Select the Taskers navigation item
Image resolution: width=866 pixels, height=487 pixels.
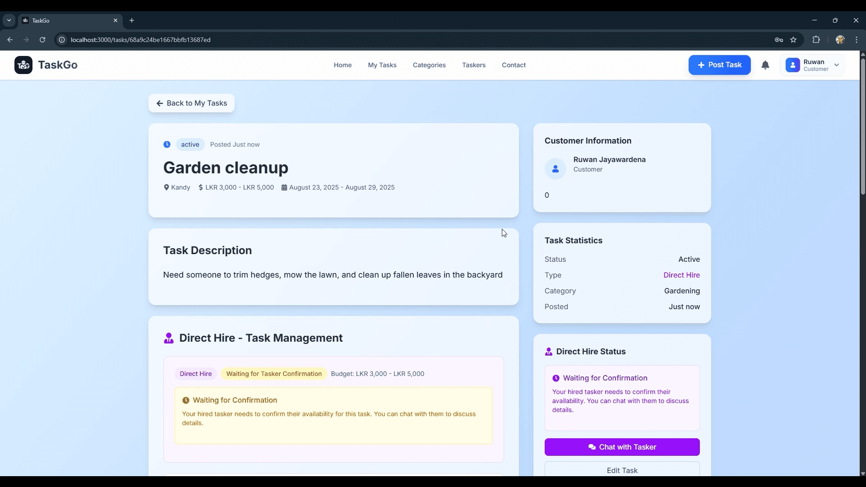tap(473, 65)
